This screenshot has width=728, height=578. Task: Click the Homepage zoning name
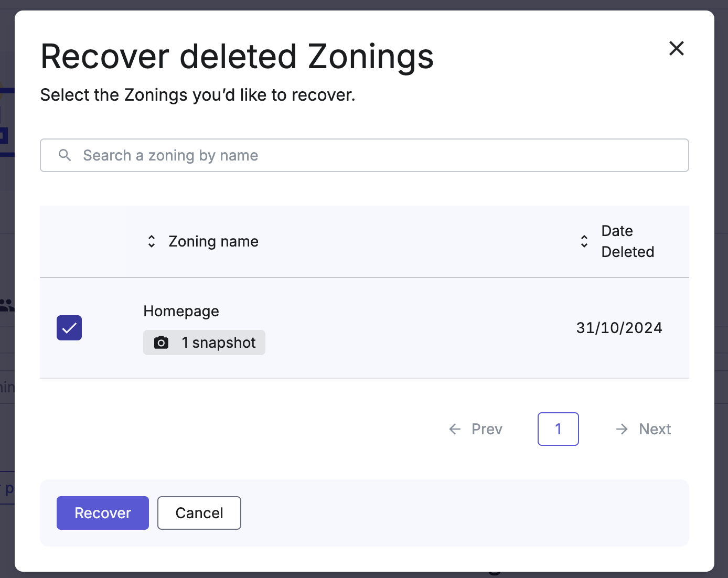pyautogui.click(x=181, y=311)
